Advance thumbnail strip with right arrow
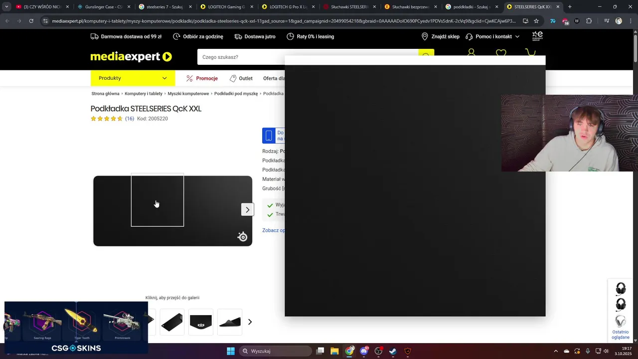Image resolution: width=638 pixels, height=359 pixels. point(250,322)
